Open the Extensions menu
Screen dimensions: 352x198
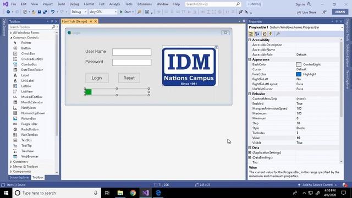144,4
